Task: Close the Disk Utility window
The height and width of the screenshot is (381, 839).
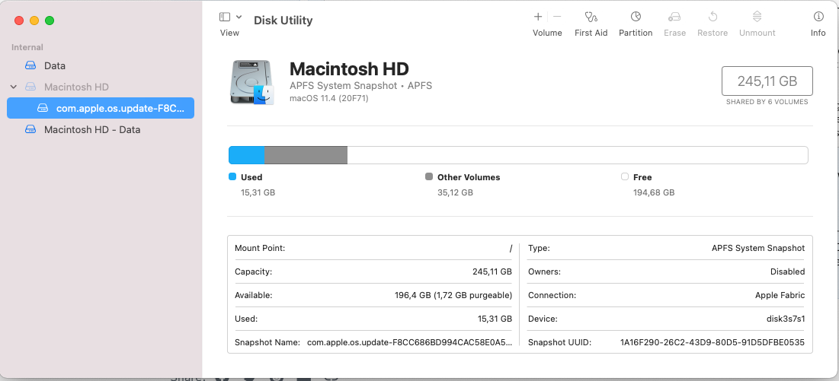Action: pyautogui.click(x=19, y=21)
